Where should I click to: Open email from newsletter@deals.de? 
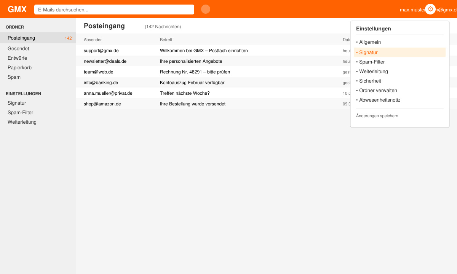pyautogui.click(x=105, y=61)
